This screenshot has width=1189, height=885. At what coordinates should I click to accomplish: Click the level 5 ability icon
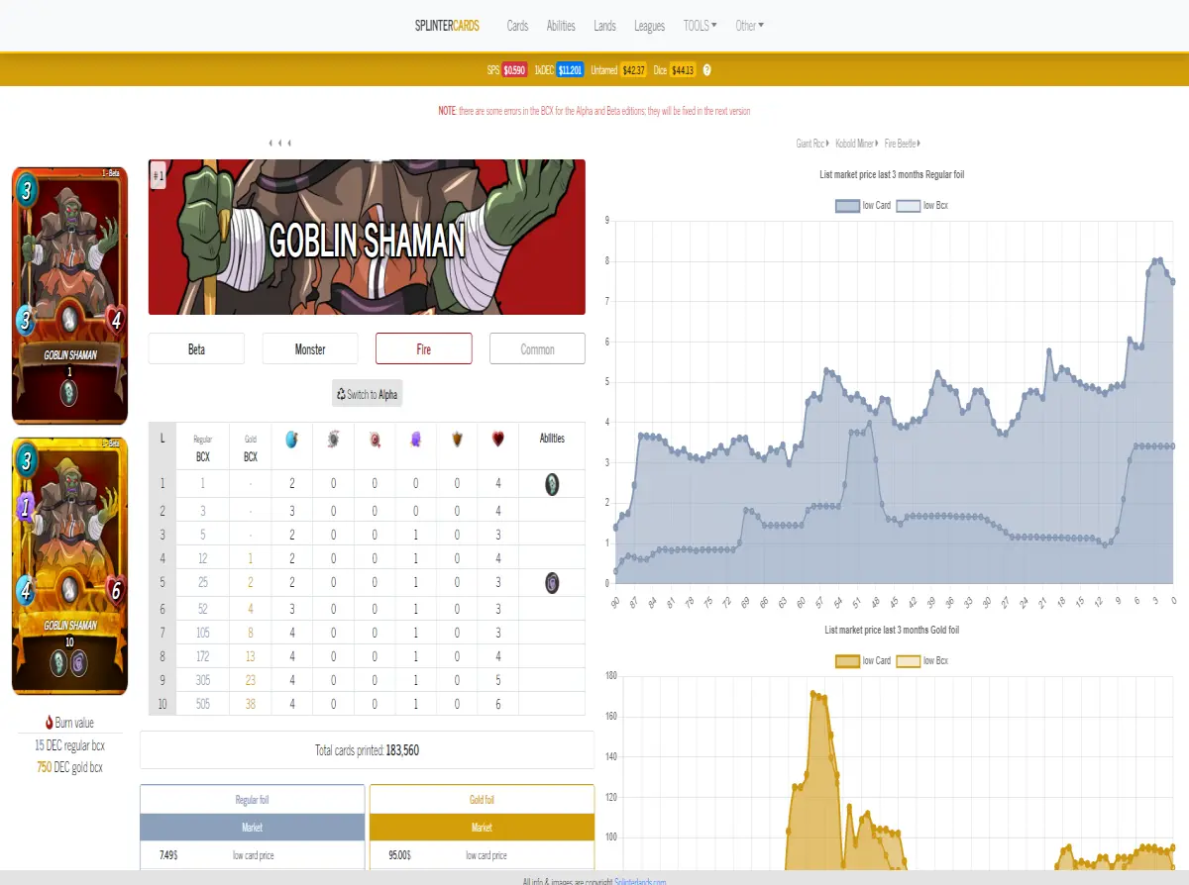pos(552,583)
